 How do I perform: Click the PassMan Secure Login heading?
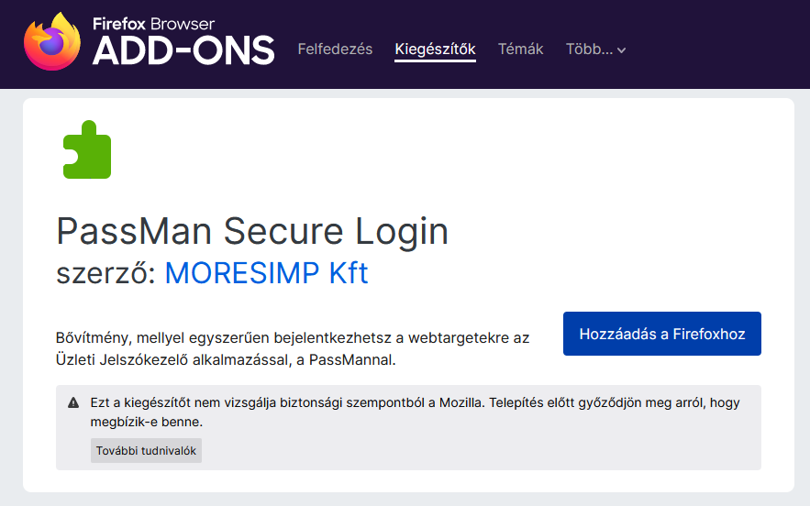pyautogui.click(x=252, y=231)
